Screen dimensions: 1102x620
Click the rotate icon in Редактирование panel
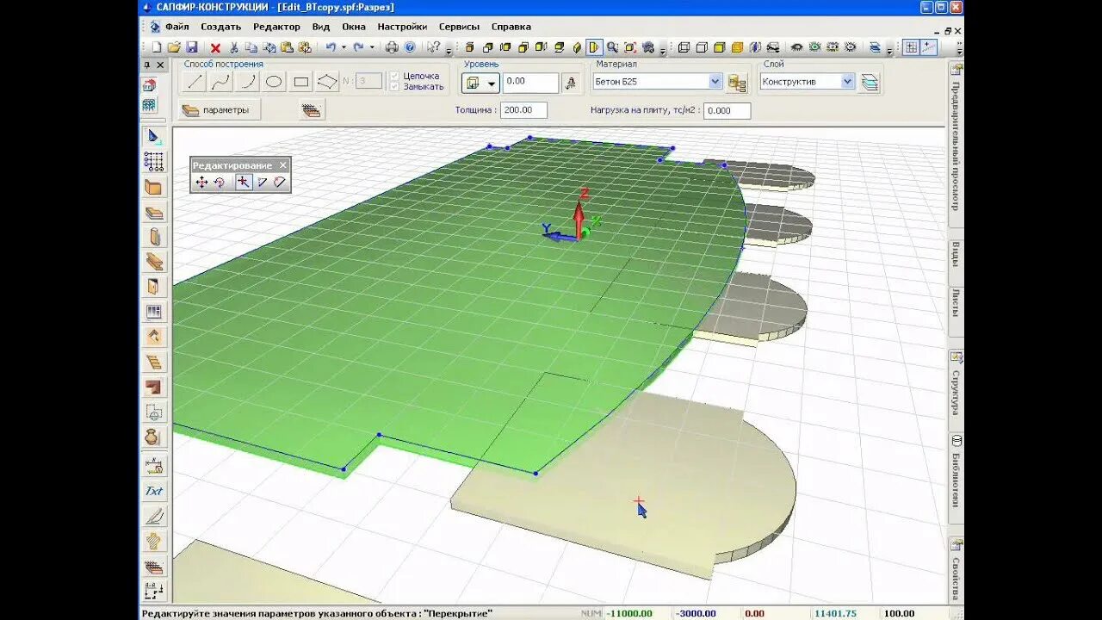click(x=220, y=182)
